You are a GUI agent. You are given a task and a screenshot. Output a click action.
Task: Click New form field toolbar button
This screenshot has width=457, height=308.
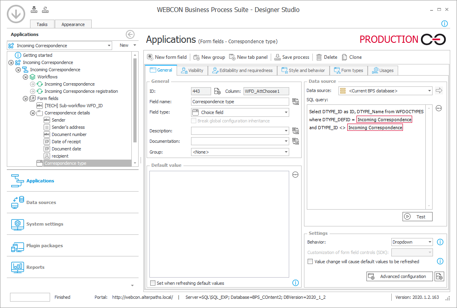(167, 57)
